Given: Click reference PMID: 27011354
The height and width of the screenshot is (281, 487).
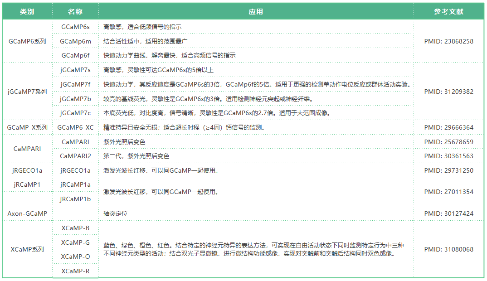Looking at the screenshot, I should point(449,192).
